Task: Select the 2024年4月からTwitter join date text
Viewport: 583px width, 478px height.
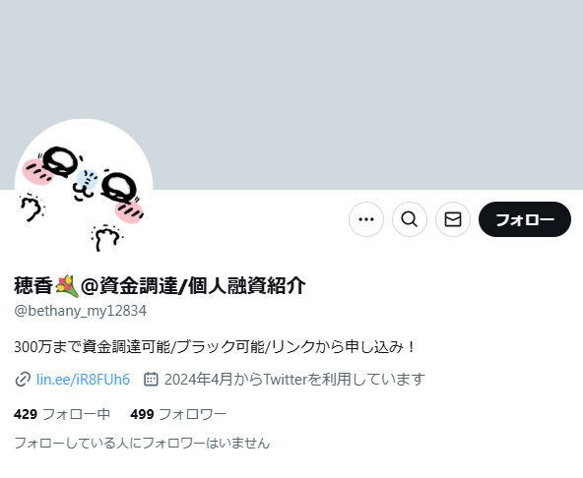Action: (294, 380)
